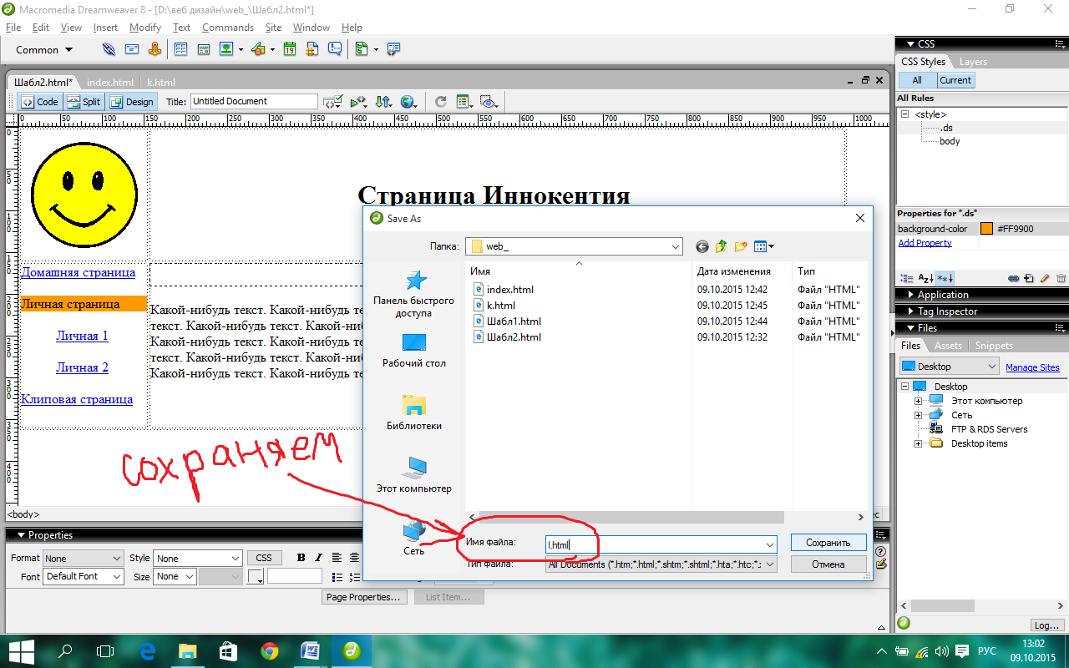
Task: Click Attach Style Sheet chain icon
Action: [x=1014, y=278]
